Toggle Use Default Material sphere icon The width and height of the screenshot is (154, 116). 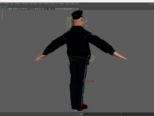click(x=12, y=9)
